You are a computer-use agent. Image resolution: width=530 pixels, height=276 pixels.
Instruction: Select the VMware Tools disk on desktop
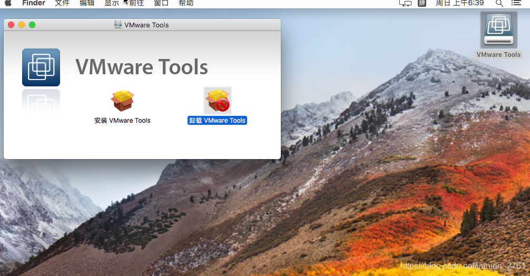click(x=499, y=30)
